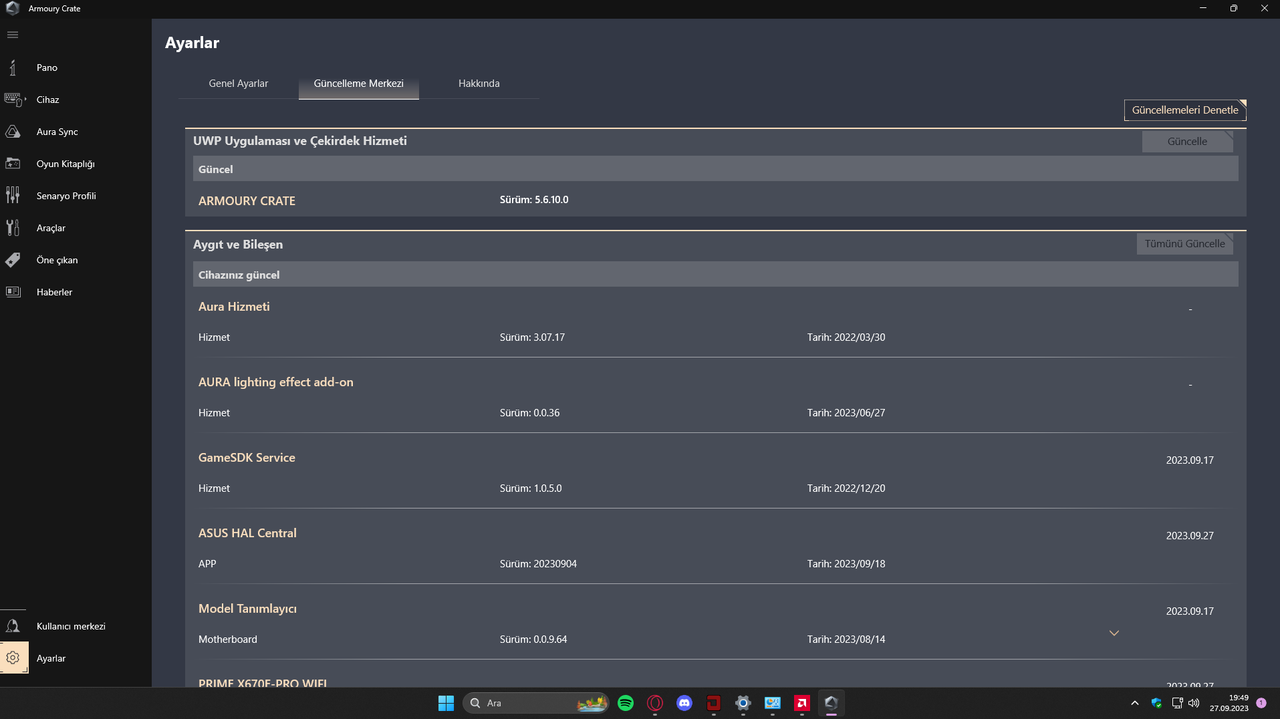Viewport: 1280px width, 719px height.
Task: Click 'Sürüm: 5.6.10.0' version text
Action: (x=534, y=200)
